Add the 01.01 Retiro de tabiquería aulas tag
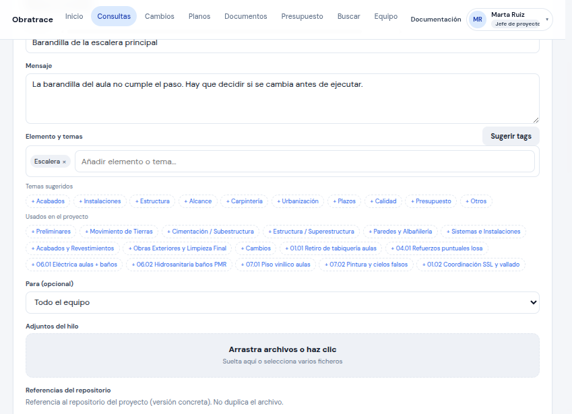572x414 pixels. point(331,248)
